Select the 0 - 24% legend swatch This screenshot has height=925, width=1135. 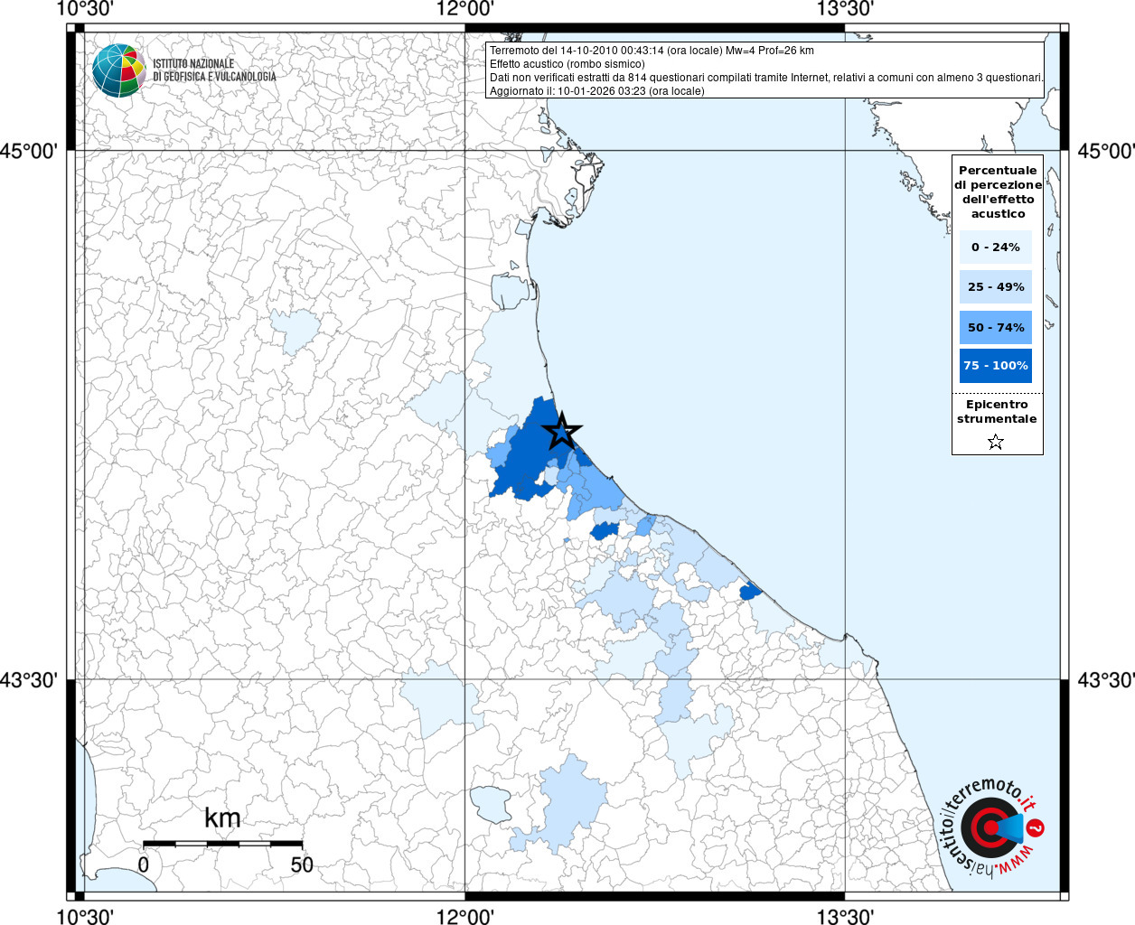(995, 247)
